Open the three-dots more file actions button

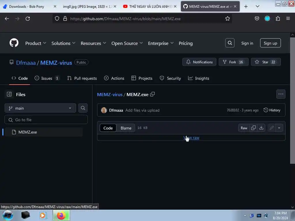click(281, 94)
